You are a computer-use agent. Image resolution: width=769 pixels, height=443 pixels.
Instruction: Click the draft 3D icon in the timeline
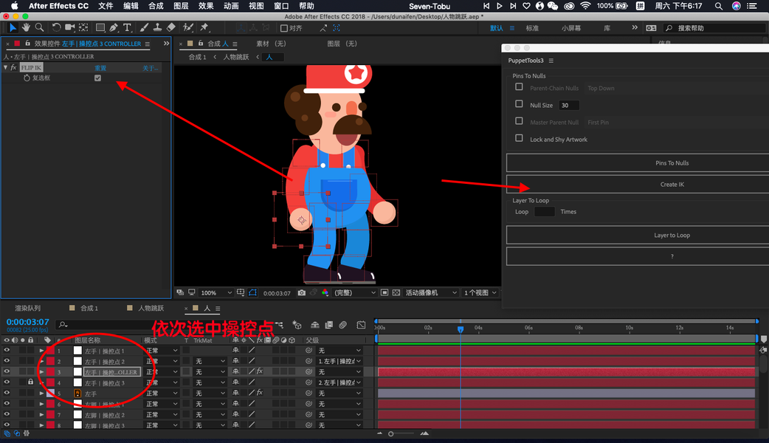click(x=297, y=325)
